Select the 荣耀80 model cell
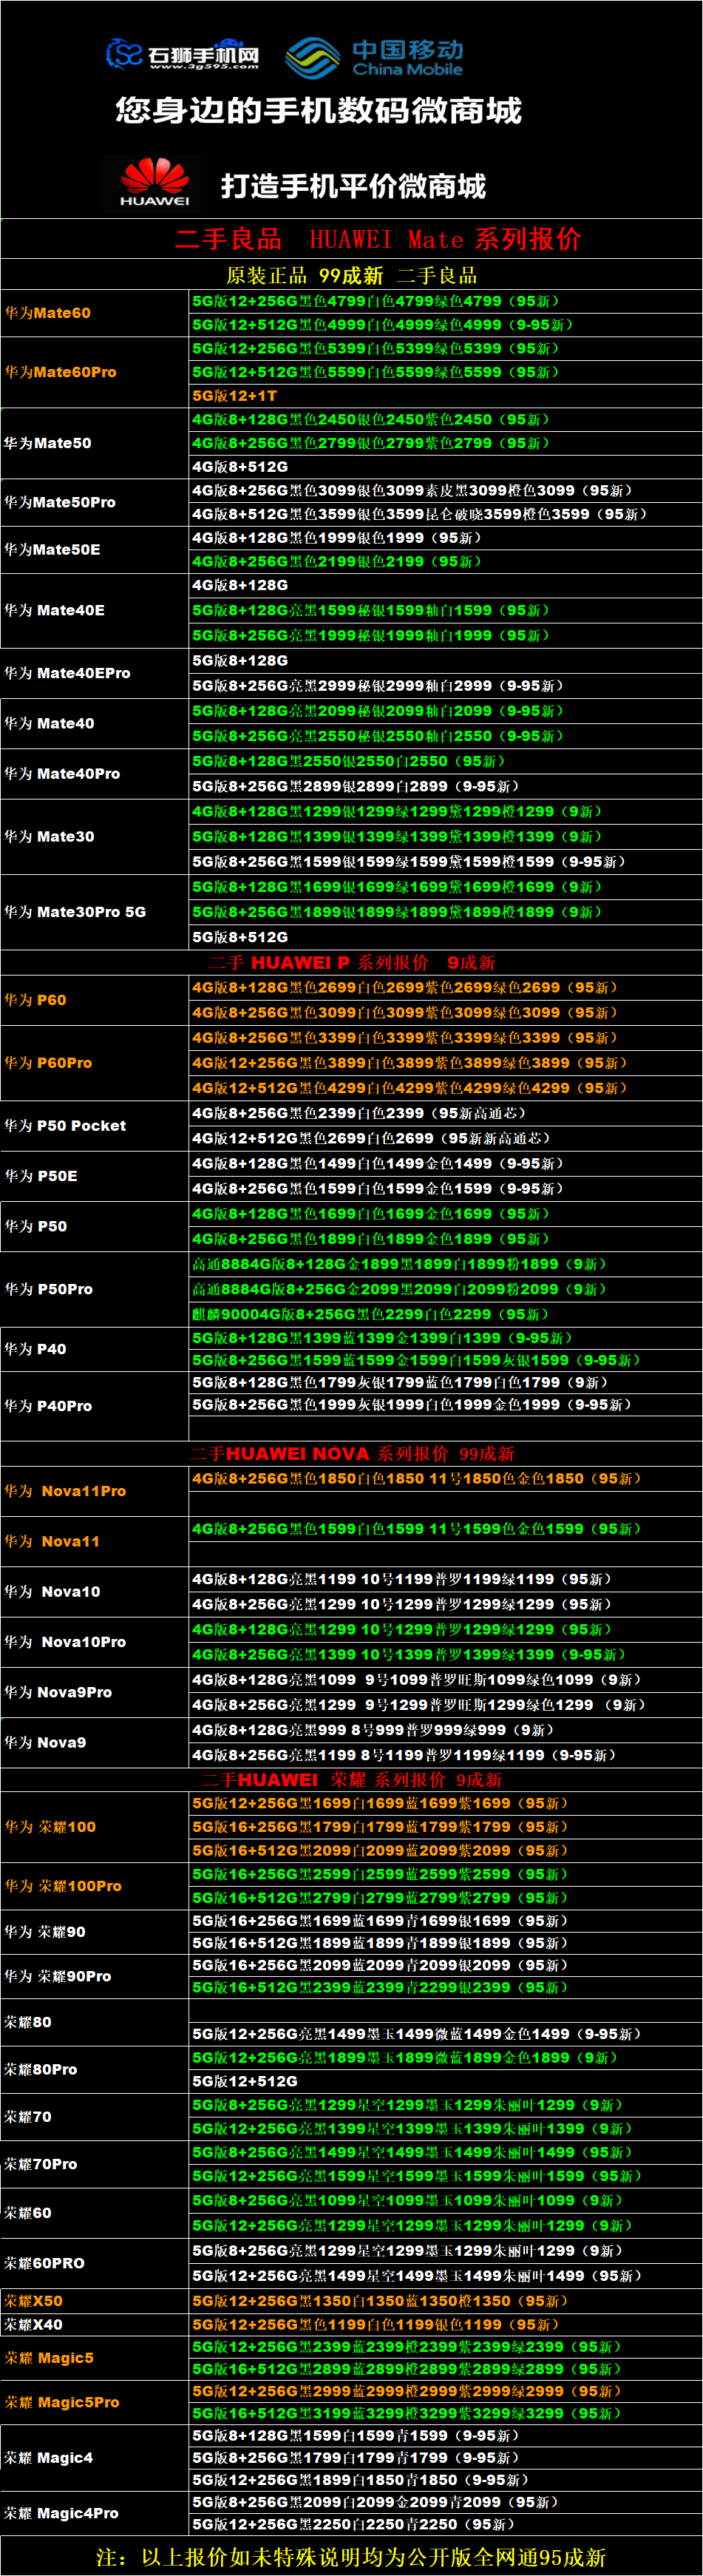The height and width of the screenshot is (2576, 703). 95,2022
